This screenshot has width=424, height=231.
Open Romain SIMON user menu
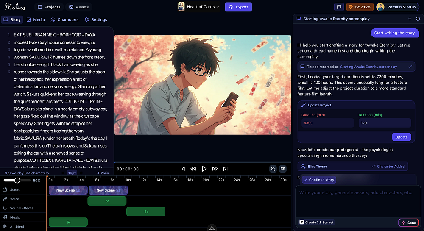click(x=398, y=7)
